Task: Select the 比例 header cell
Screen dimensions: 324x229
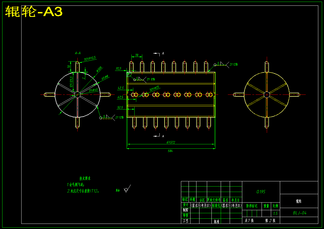Action: click(275, 206)
